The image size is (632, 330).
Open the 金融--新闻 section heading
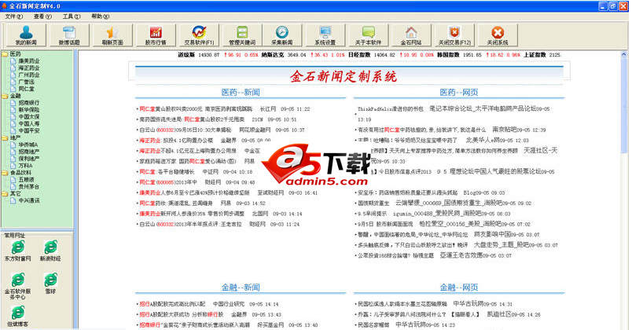point(241,288)
